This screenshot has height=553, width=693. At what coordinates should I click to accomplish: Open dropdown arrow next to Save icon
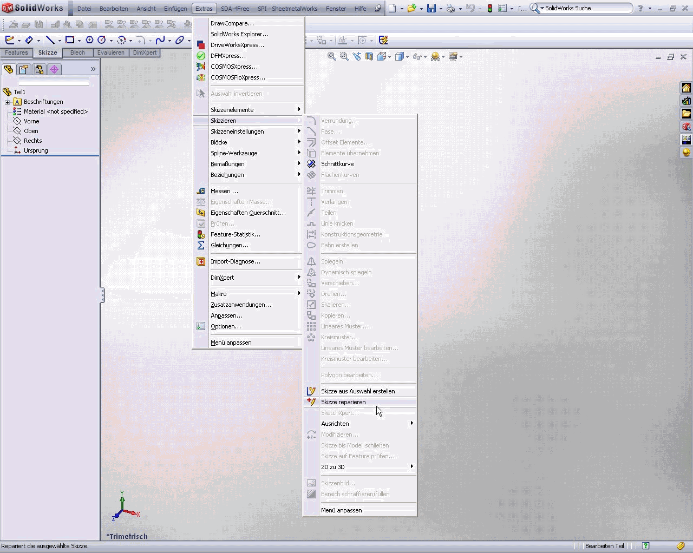tap(441, 9)
